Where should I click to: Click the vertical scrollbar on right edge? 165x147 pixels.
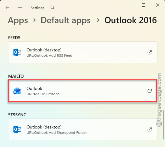point(164,124)
